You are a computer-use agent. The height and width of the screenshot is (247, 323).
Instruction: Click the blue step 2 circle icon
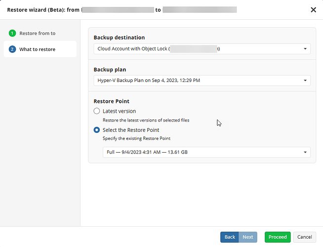[12, 49]
